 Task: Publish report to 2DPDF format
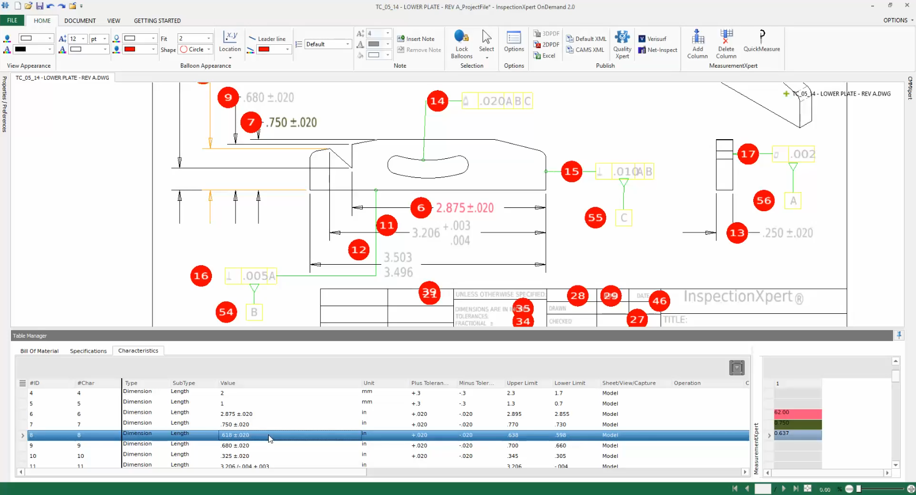pyautogui.click(x=546, y=44)
